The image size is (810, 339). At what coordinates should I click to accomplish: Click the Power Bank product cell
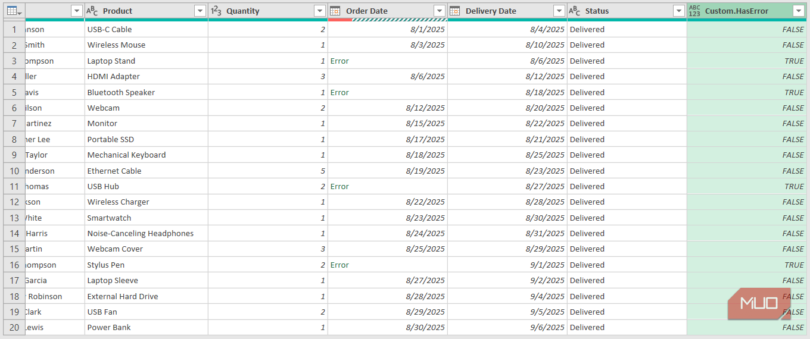point(147,327)
